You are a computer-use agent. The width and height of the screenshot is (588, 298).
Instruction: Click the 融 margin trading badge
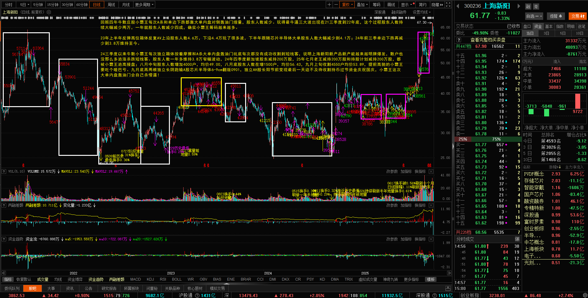528,7
